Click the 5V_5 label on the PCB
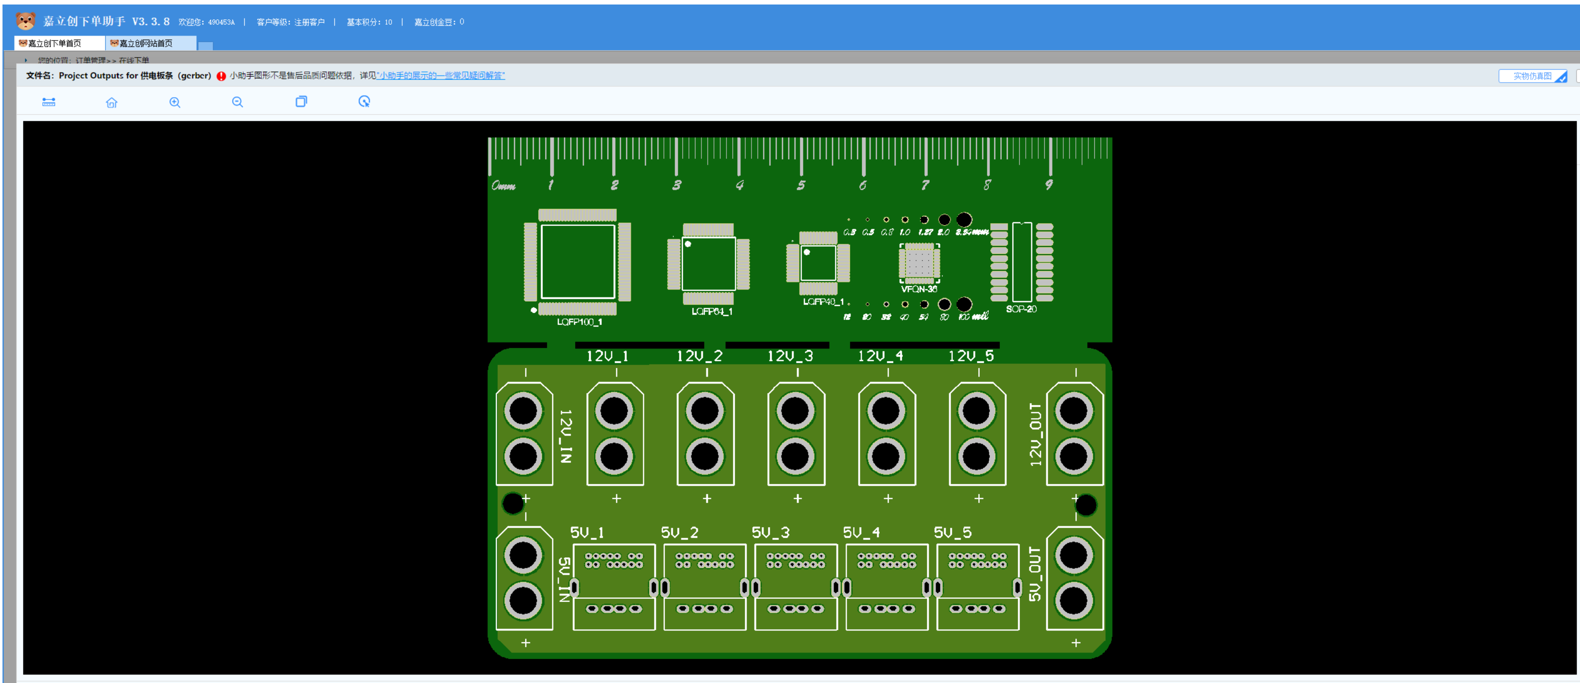Viewport: 1580px width, 683px height. [953, 532]
